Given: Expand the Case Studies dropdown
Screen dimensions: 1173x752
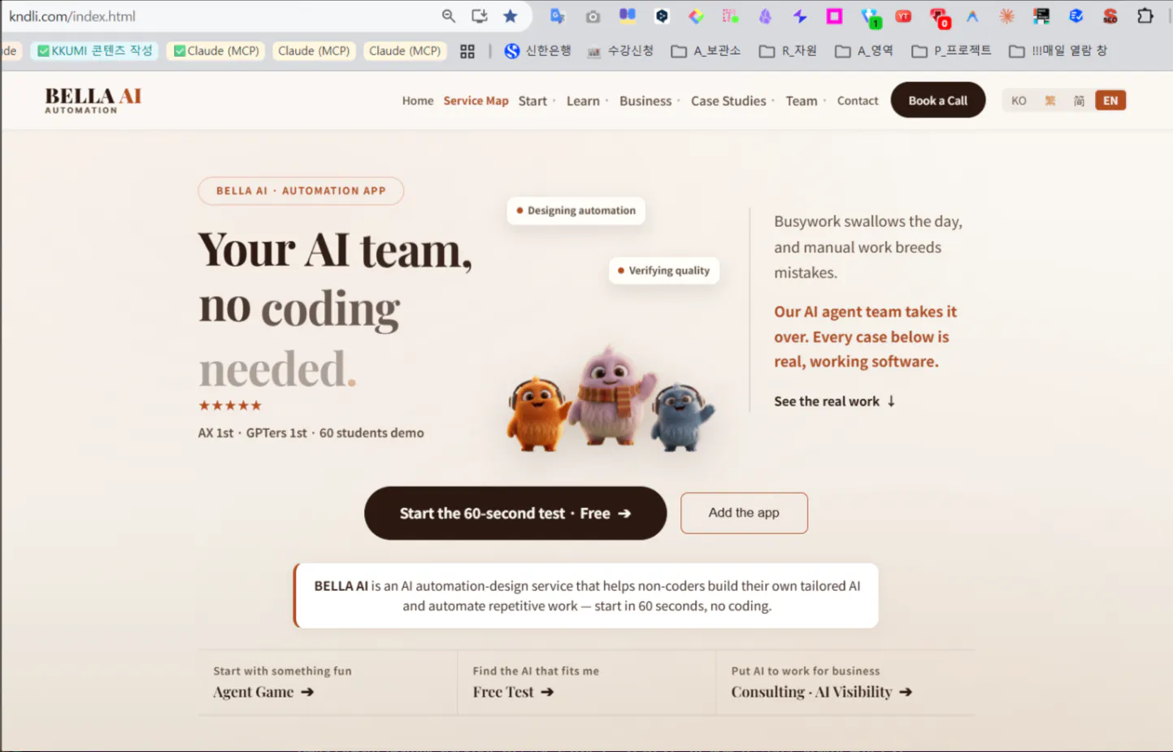Looking at the screenshot, I should pyautogui.click(x=732, y=101).
